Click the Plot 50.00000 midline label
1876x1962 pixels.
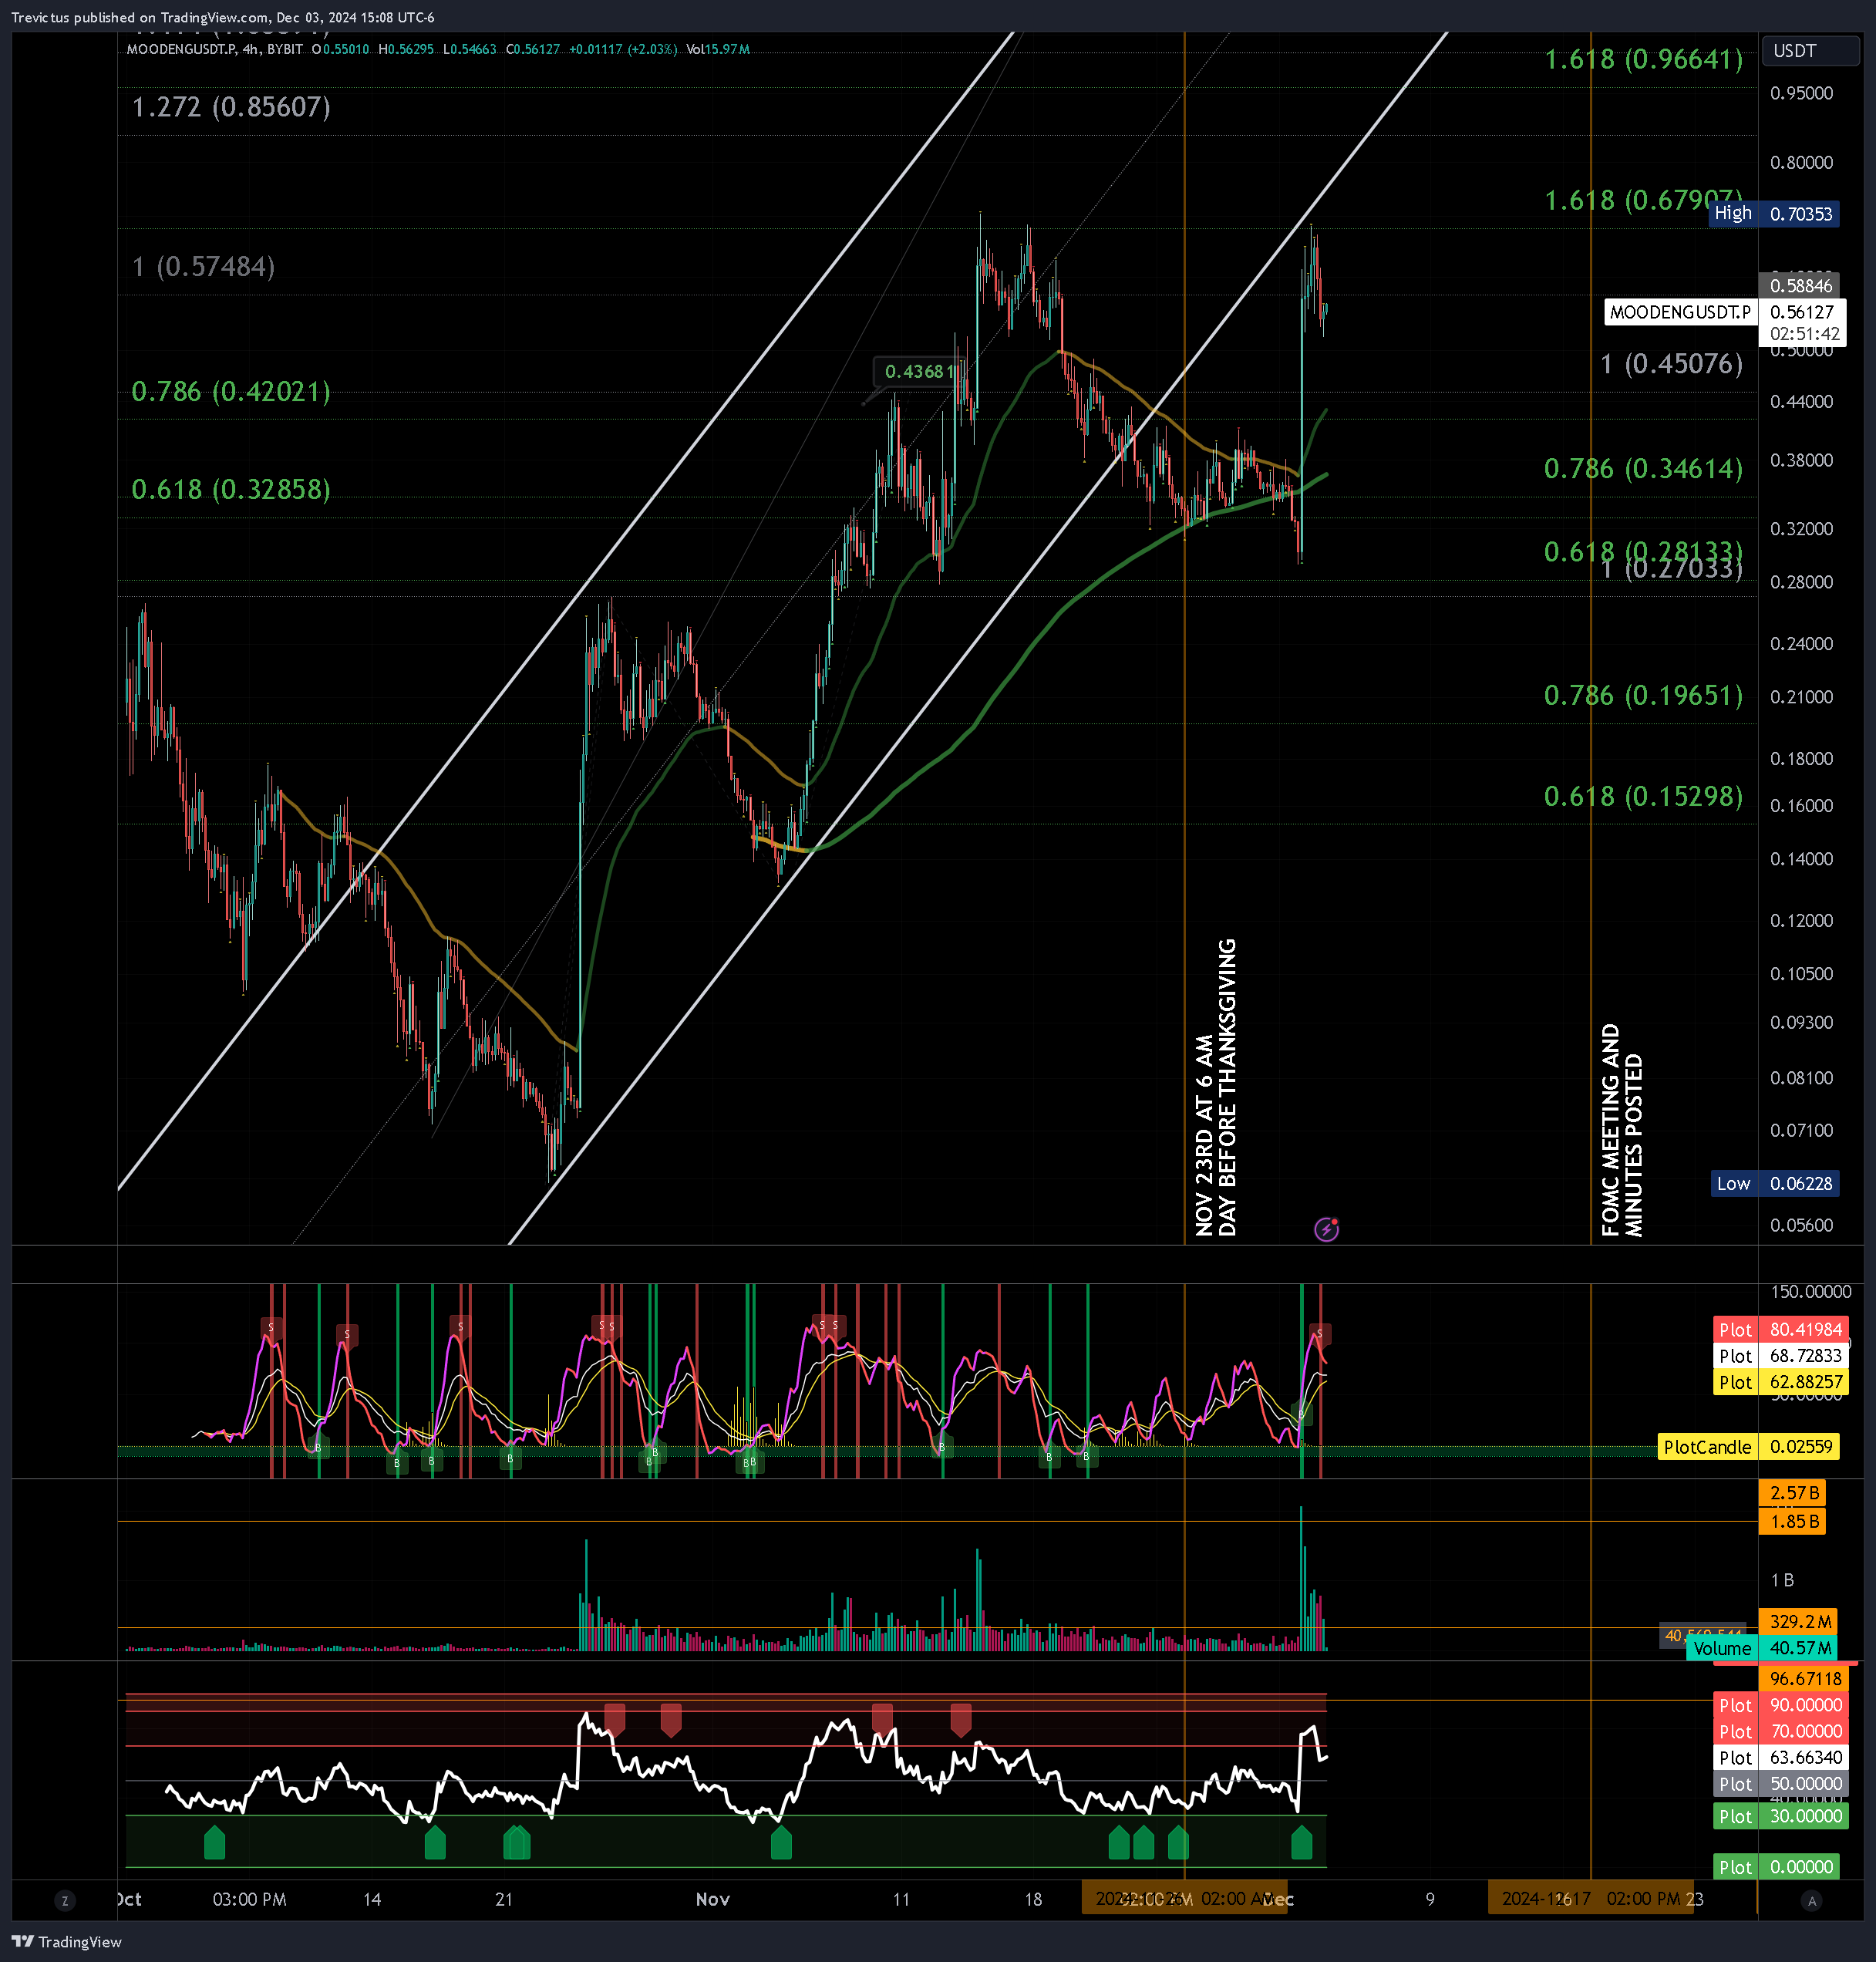(x=1780, y=1783)
